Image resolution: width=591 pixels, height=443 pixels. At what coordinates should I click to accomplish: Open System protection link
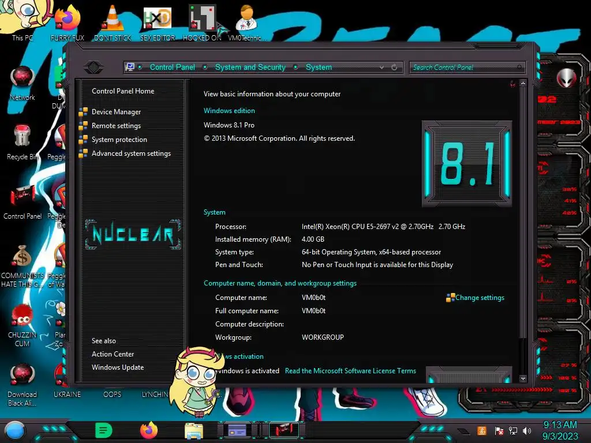119,140
